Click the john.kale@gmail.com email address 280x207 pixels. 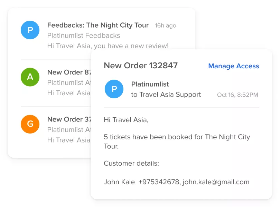(x=216, y=182)
